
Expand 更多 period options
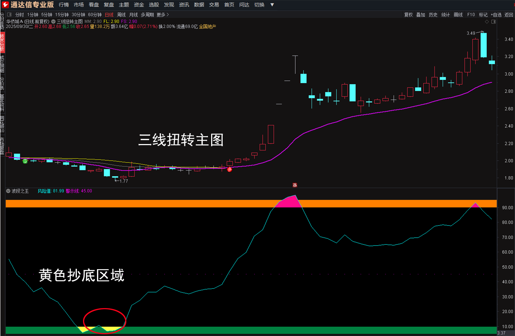[163, 15]
